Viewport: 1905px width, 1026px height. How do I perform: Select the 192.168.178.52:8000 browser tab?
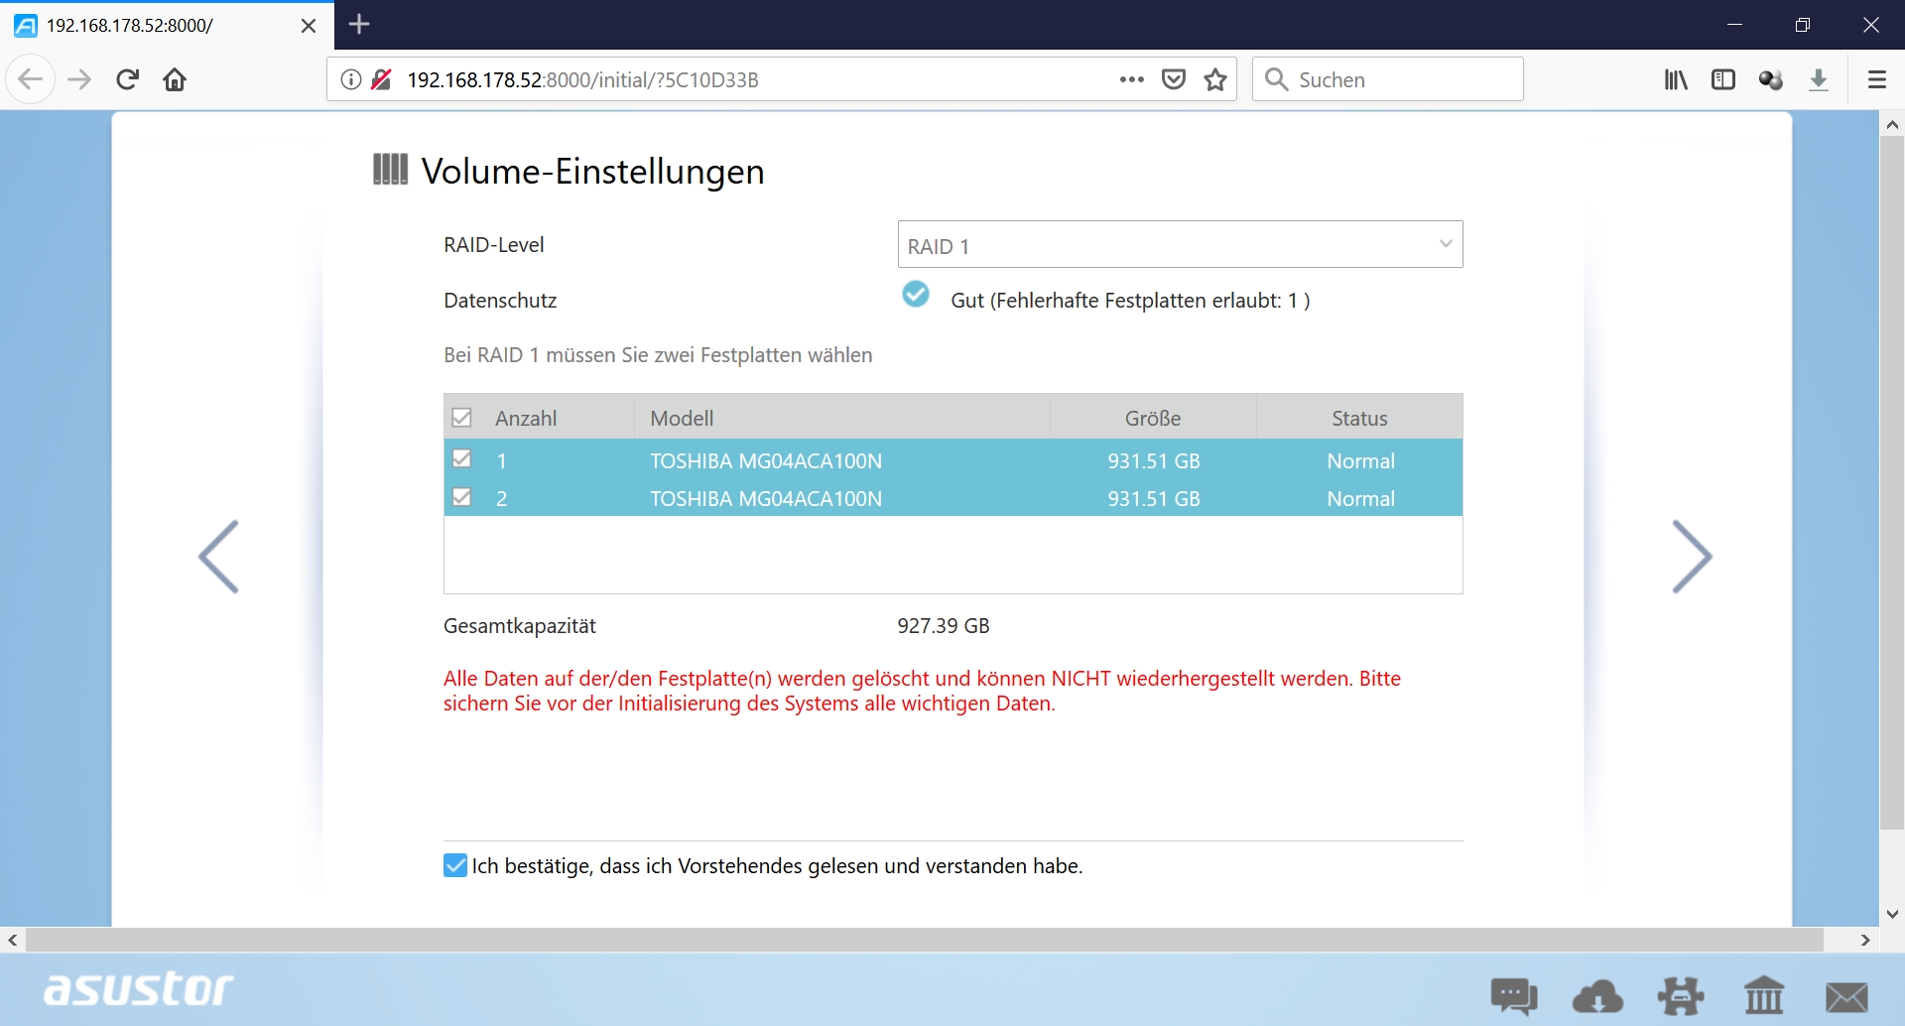click(x=159, y=26)
